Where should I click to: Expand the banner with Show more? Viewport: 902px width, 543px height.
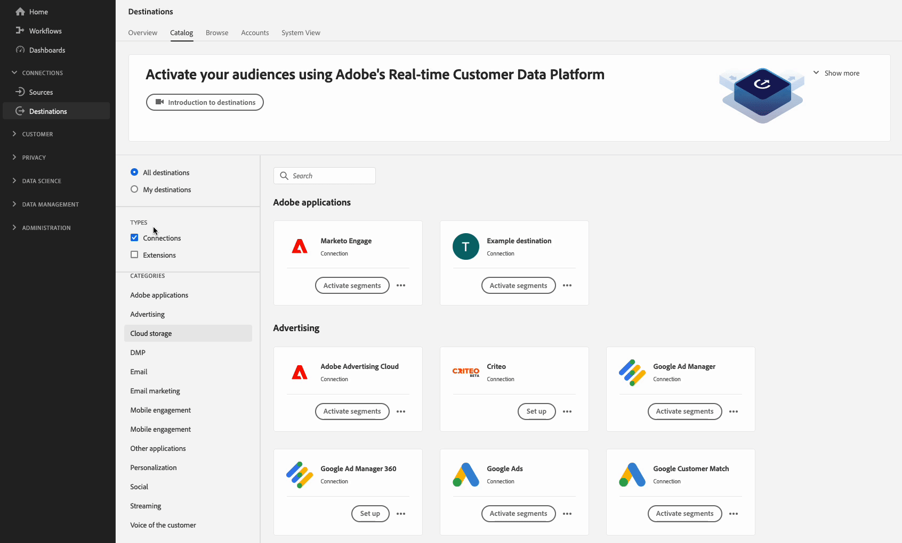point(836,73)
